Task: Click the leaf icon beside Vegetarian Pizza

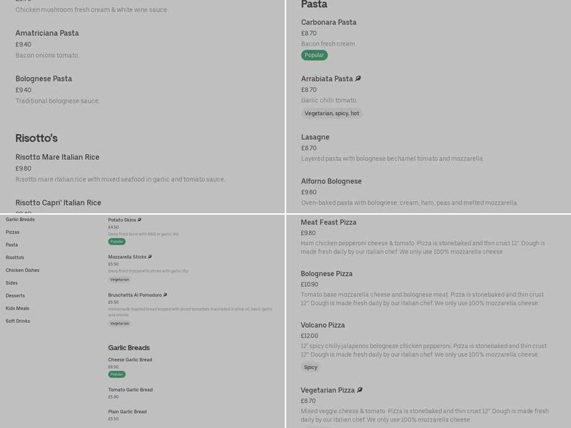Action: point(360,390)
